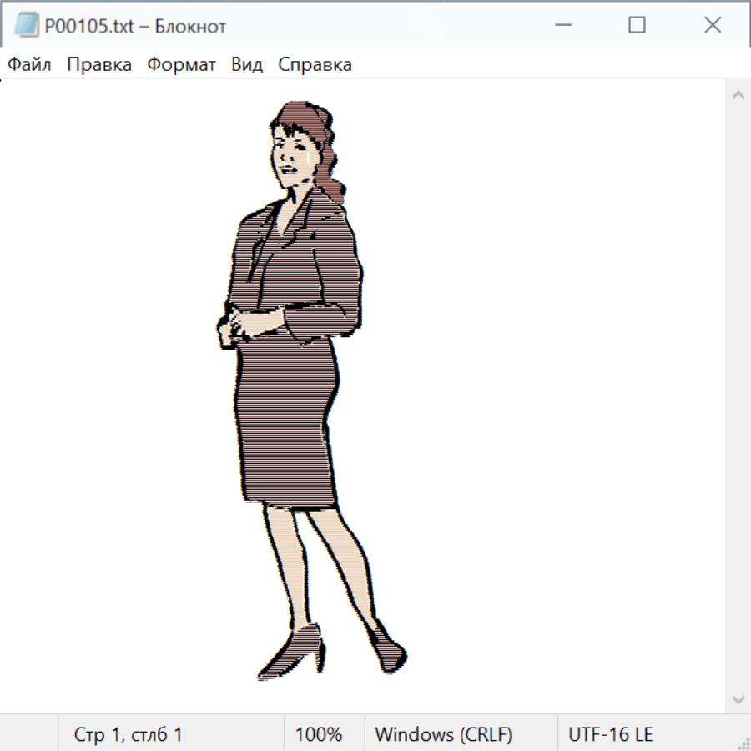Open the Правка menu
Viewport: 751px width, 751px height.
99,65
